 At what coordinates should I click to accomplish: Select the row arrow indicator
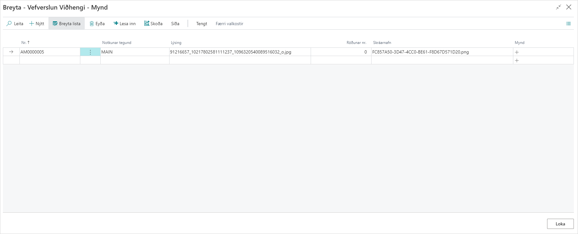[11, 52]
